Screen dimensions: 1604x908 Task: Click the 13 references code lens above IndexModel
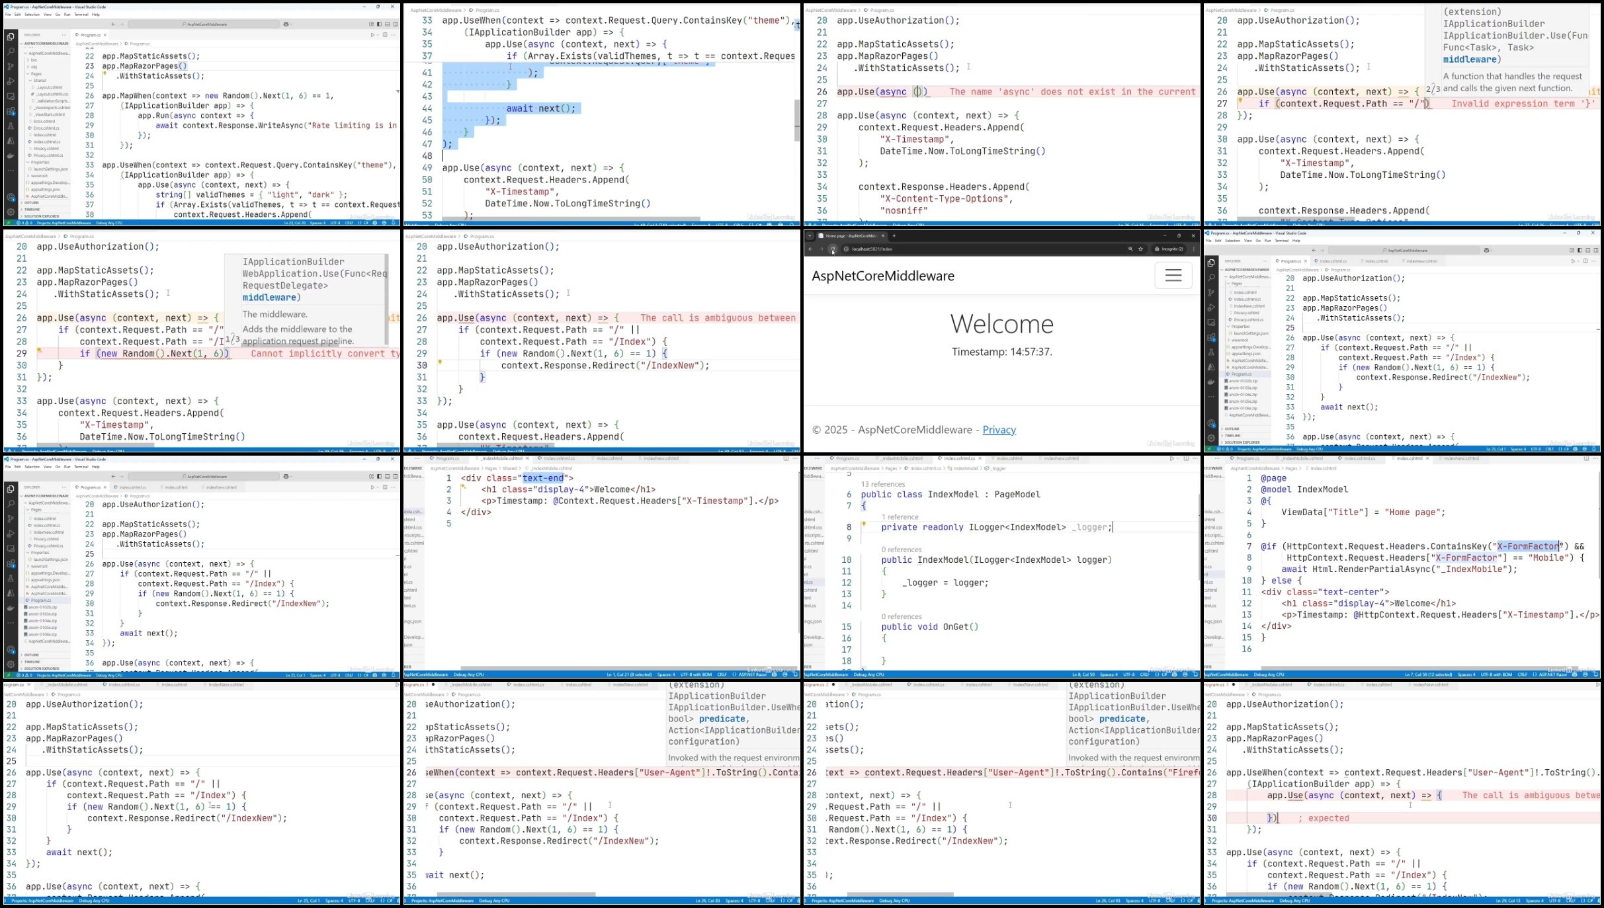click(x=883, y=484)
